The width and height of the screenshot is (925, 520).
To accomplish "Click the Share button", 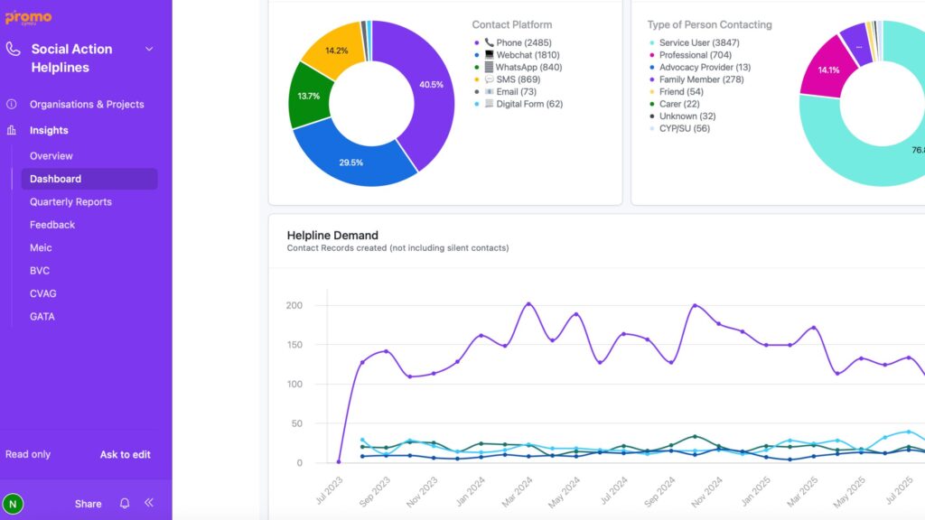I will coord(88,504).
